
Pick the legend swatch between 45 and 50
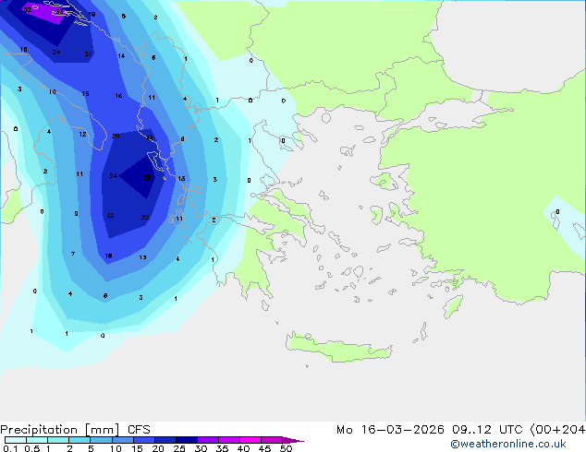[x=272, y=440]
